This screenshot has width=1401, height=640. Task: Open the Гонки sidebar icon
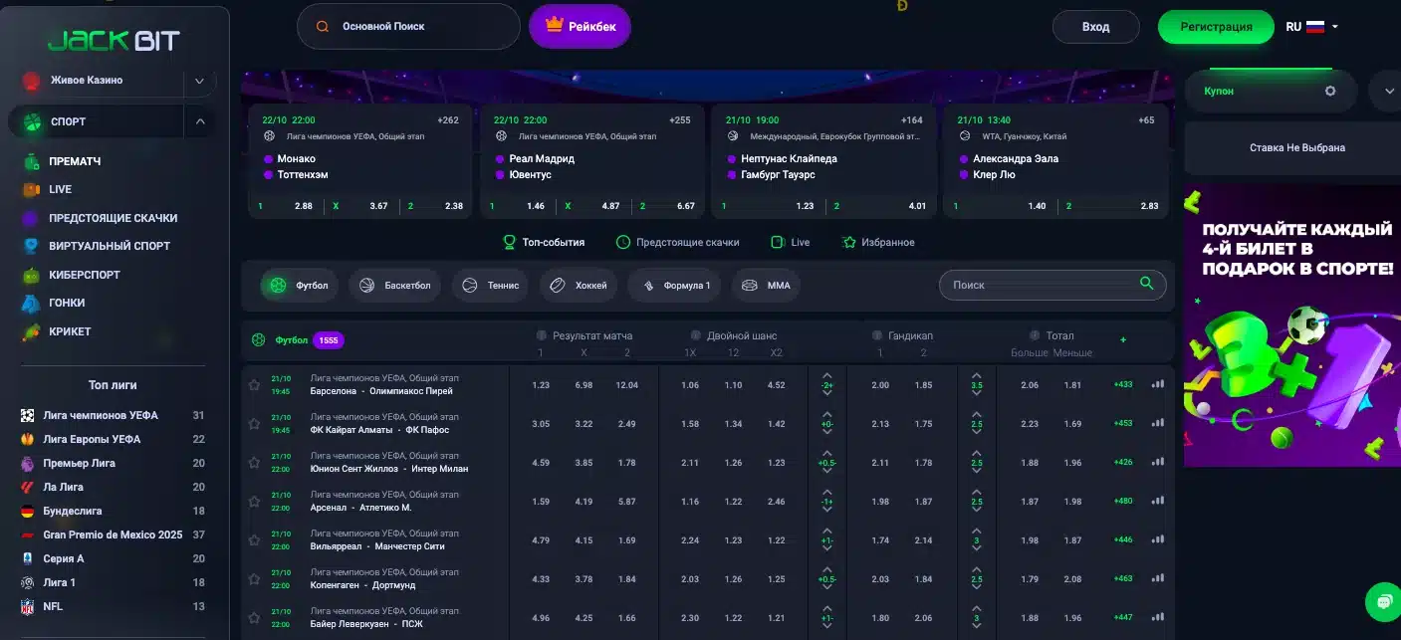tap(32, 303)
